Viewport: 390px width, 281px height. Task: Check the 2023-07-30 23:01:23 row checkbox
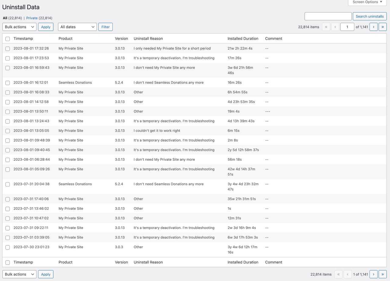(8, 247)
